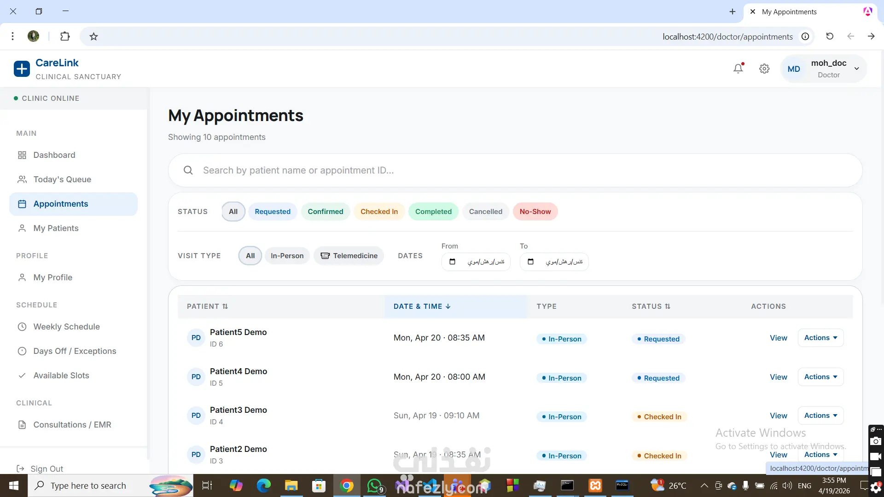Filter appointments by Requested status

click(x=273, y=212)
